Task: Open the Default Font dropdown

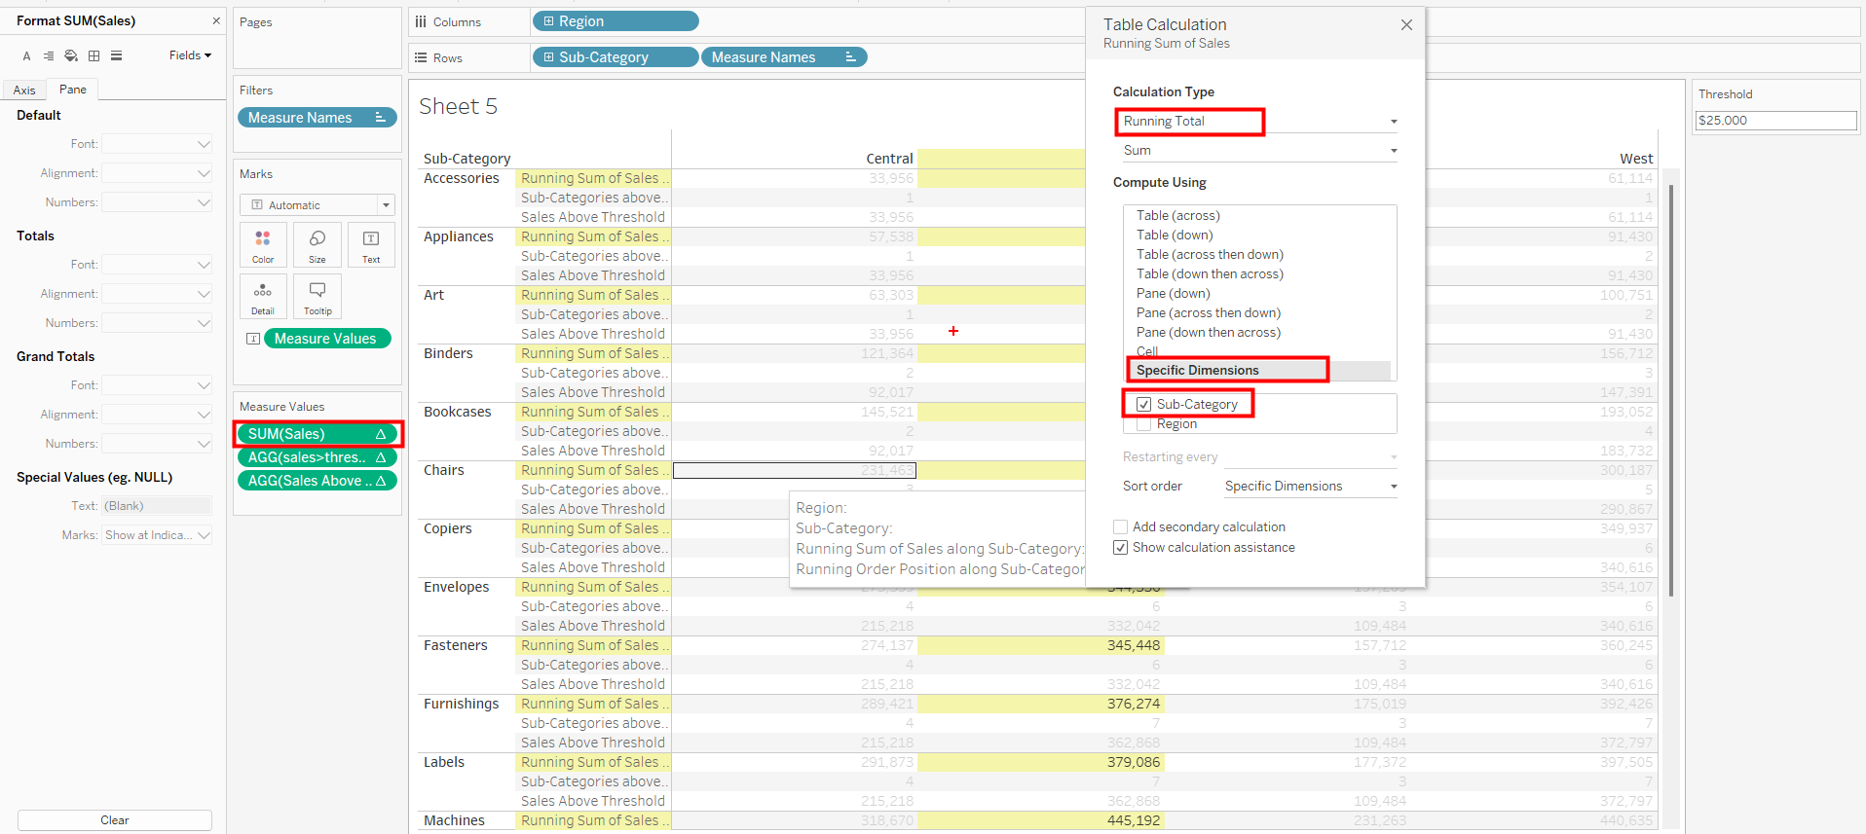Action: [x=157, y=144]
